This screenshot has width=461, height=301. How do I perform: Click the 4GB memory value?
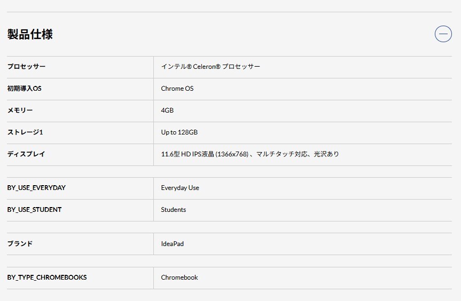[167, 110]
